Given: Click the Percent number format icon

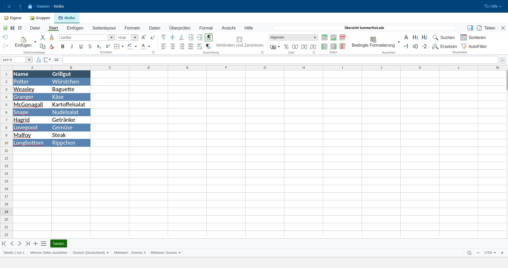Looking at the screenshot, I should coord(286,47).
